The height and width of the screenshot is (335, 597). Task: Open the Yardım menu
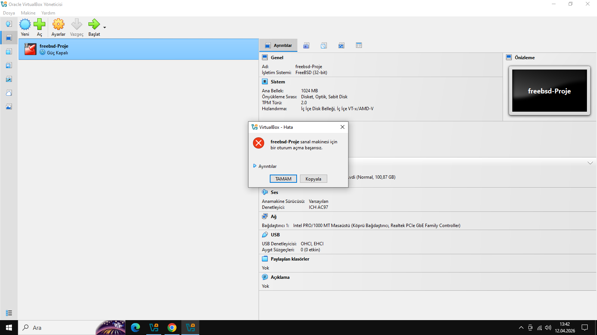48,13
